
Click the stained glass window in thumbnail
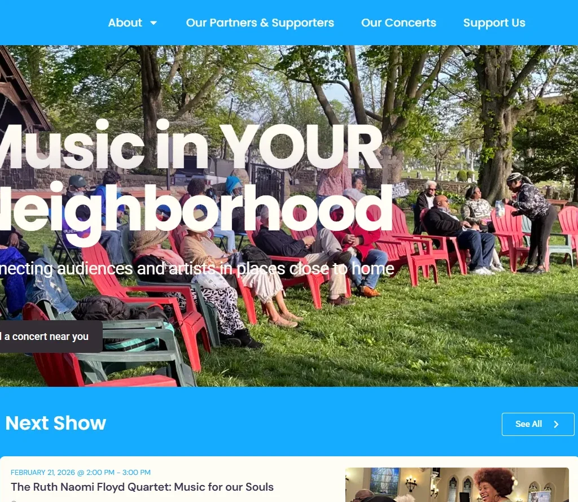tap(385, 481)
